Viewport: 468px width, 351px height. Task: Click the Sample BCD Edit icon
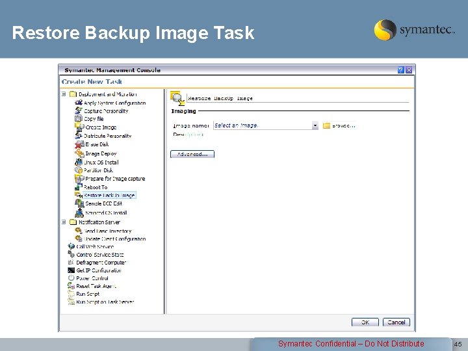coord(79,203)
